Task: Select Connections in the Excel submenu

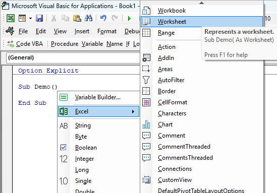Action: pyautogui.click(x=202, y=169)
